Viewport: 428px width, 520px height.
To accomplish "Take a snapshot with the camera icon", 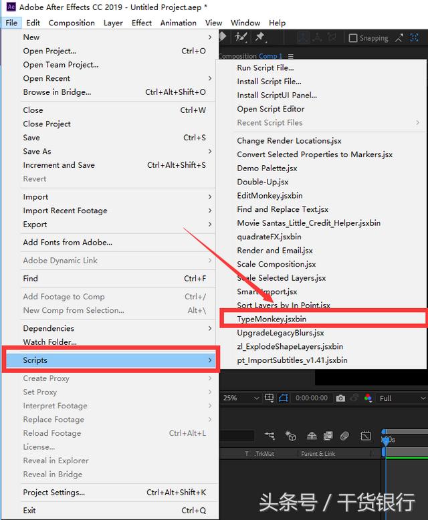I will (x=340, y=398).
